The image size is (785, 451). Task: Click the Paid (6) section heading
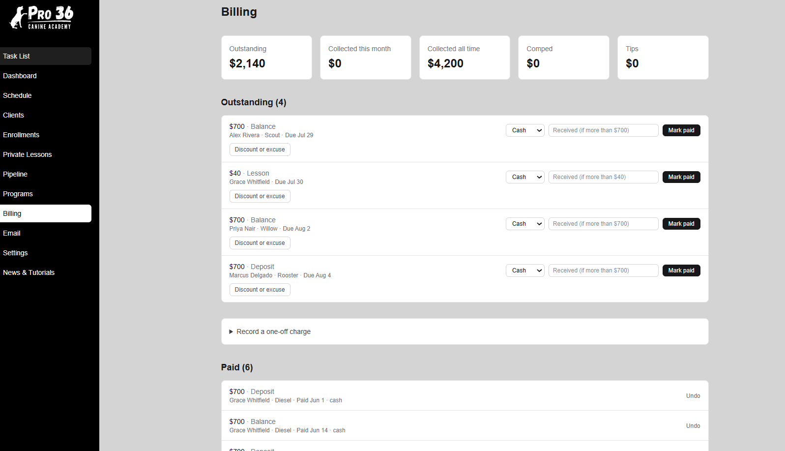237,367
